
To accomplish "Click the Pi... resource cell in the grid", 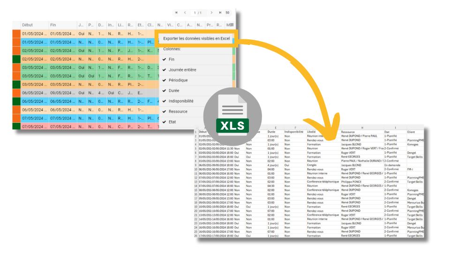I will click(130, 85).
